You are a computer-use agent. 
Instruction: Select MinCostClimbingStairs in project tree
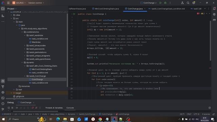pyautogui.click(x=42, y=69)
